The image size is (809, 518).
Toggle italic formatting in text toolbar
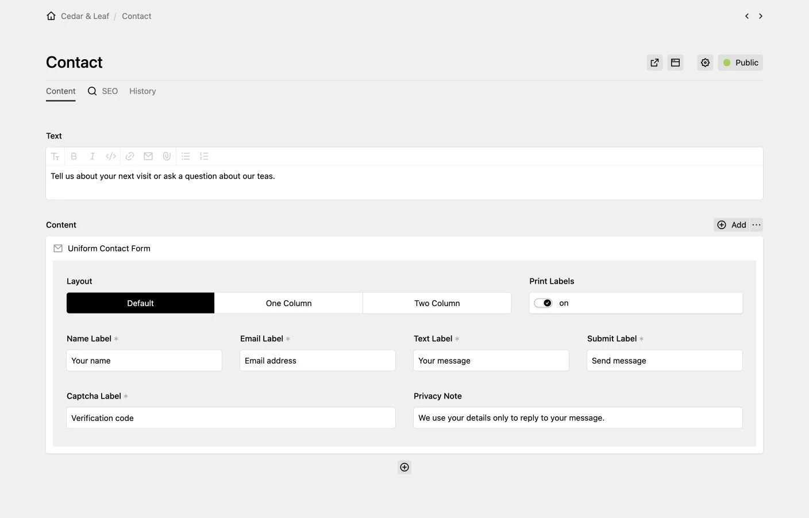pyautogui.click(x=92, y=156)
